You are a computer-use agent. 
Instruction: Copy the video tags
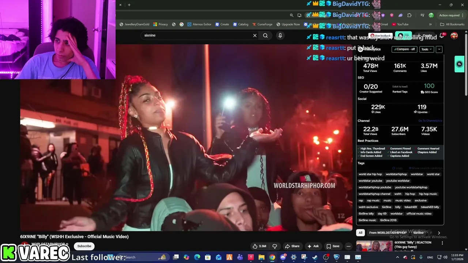coord(398,168)
